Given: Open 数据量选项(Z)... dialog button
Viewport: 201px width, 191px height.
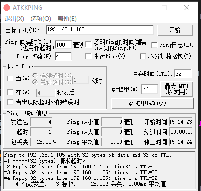Looking at the screenshot, I should (x=152, y=103).
